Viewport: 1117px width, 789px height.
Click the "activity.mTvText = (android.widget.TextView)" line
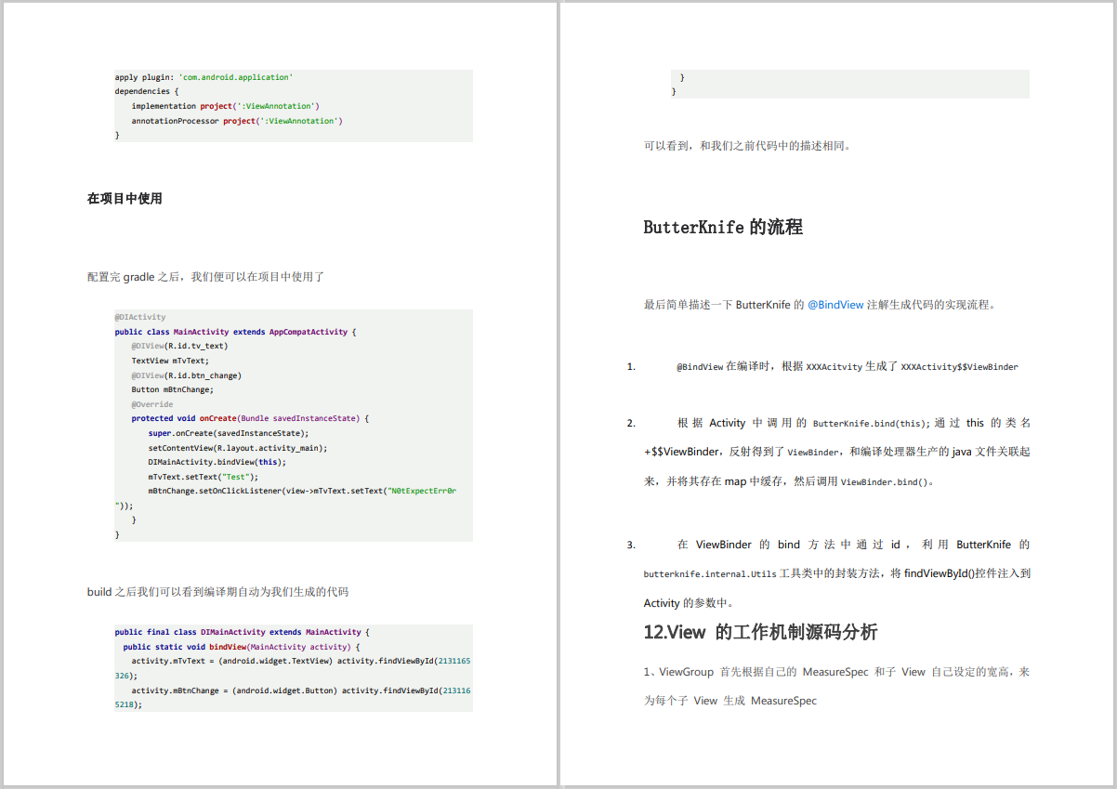(x=301, y=661)
